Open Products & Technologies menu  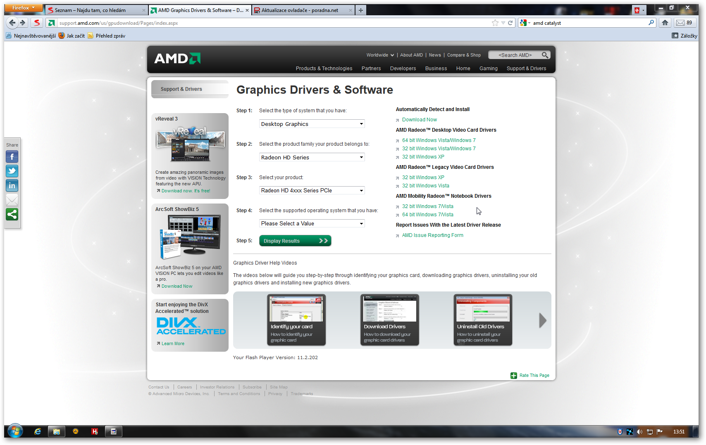pos(324,69)
